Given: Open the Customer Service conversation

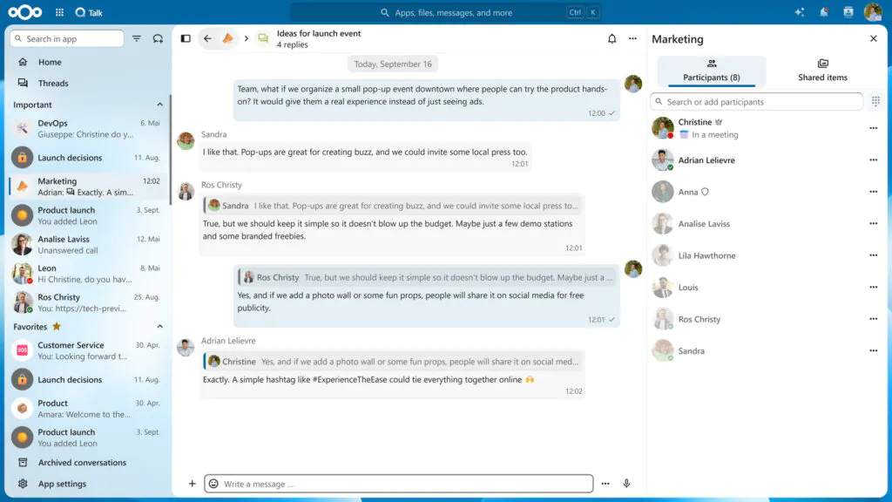Looking at the screenshot, I should [88, 350].
